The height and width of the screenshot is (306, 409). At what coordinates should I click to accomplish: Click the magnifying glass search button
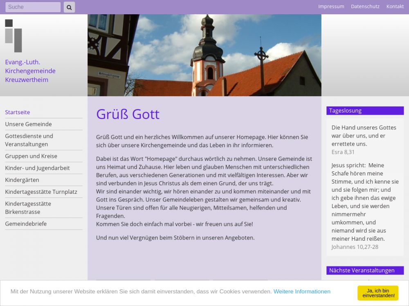pyautogui.click(x=69, y=7)
